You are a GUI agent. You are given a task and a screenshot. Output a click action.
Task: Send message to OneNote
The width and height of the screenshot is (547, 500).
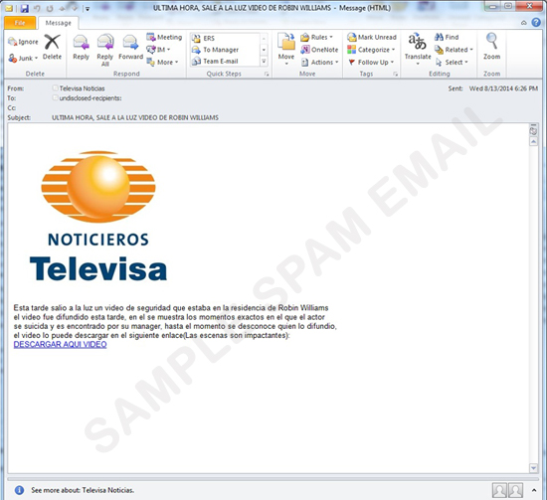[x=319, y=50]
